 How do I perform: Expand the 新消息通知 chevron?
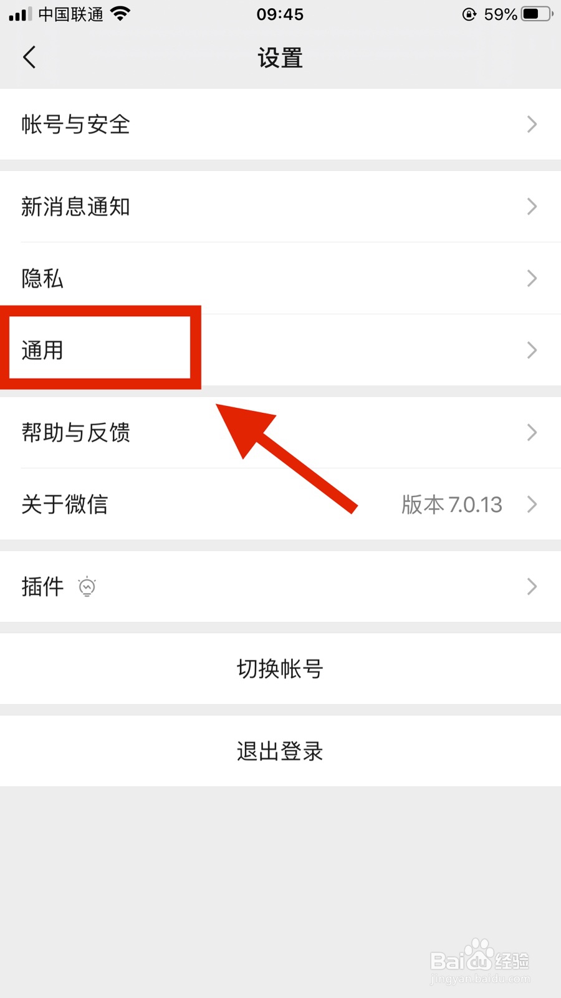(532, 206)
